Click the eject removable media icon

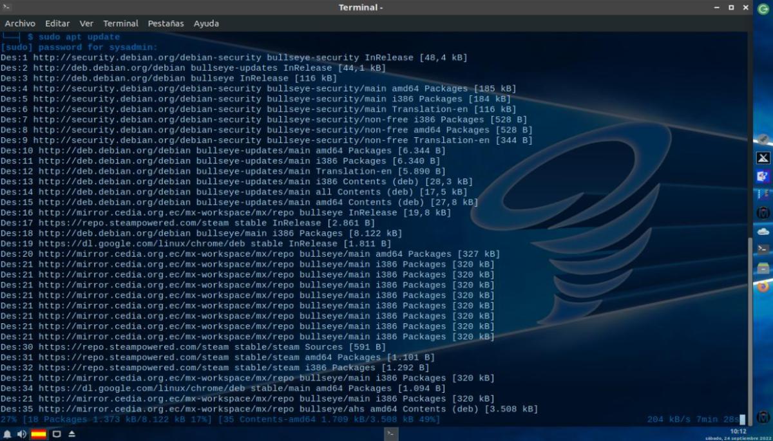[x=72, y=435]
